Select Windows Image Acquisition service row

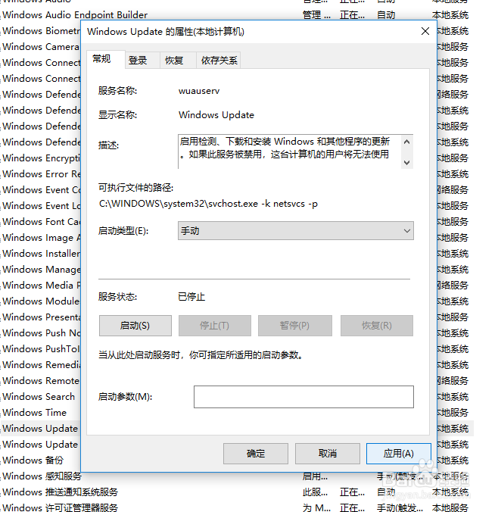click(x=41, y=238)
